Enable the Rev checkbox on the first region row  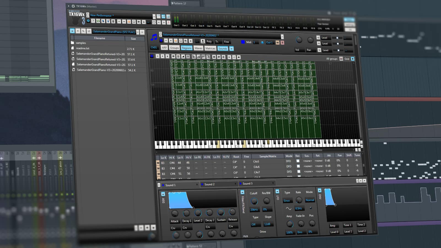[x=298, y=161]
